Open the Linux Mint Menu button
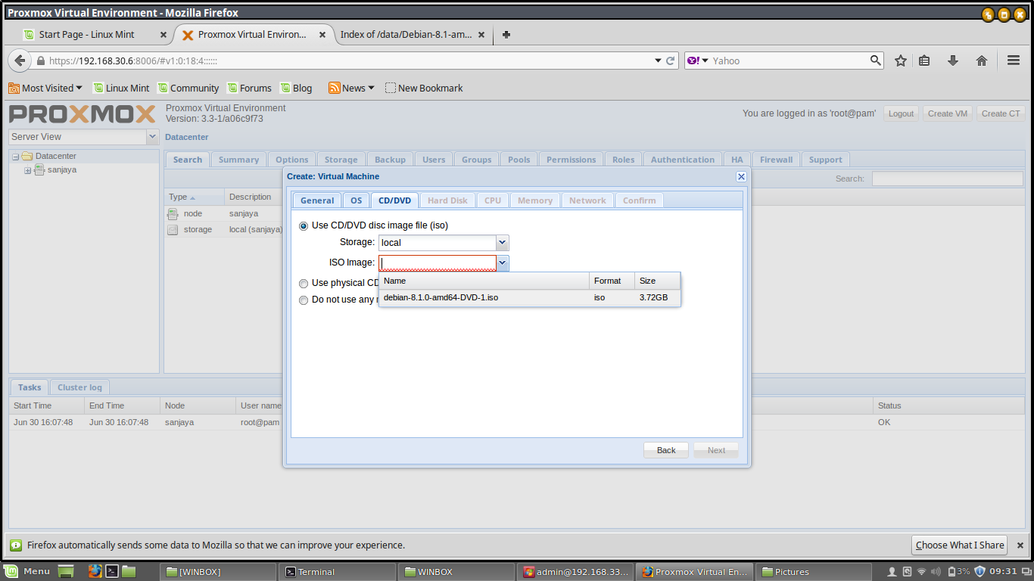The image size is (1034, 581). pyautogui.click(x=27, y=572)
